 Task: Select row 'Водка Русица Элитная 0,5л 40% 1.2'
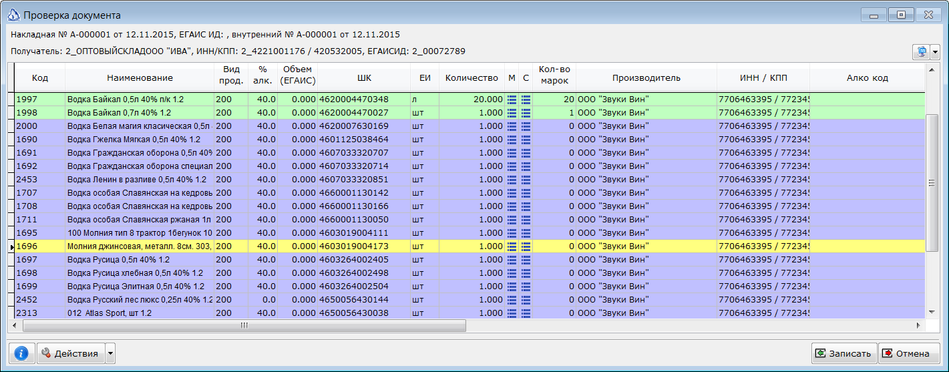tap(469, 286)
